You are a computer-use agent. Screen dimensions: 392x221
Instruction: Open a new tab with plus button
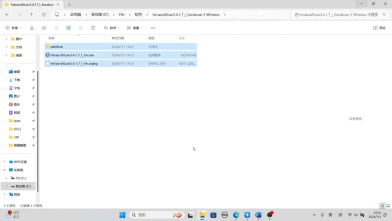click(69, 4)
